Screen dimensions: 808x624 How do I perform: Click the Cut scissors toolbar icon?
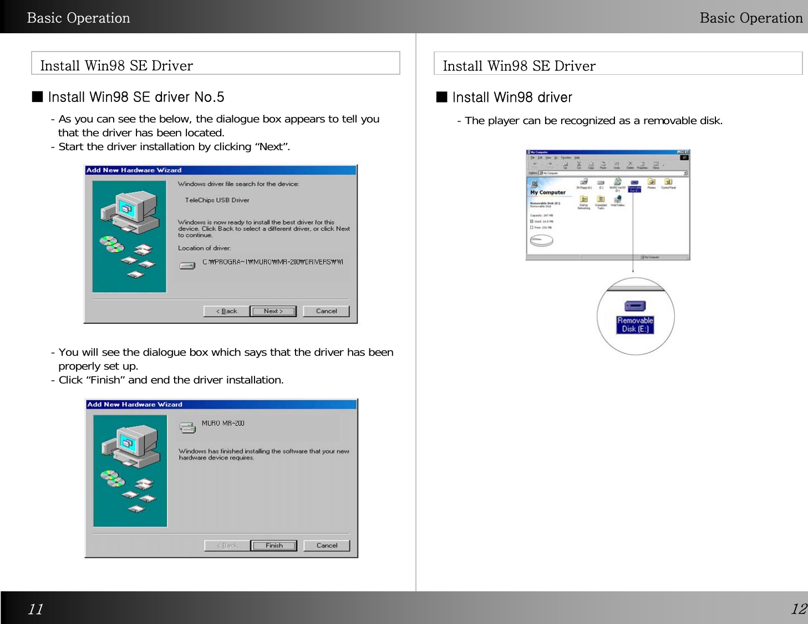578,165
